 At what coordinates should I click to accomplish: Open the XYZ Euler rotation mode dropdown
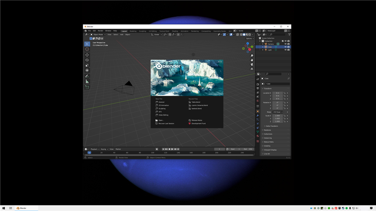point(277,112)
